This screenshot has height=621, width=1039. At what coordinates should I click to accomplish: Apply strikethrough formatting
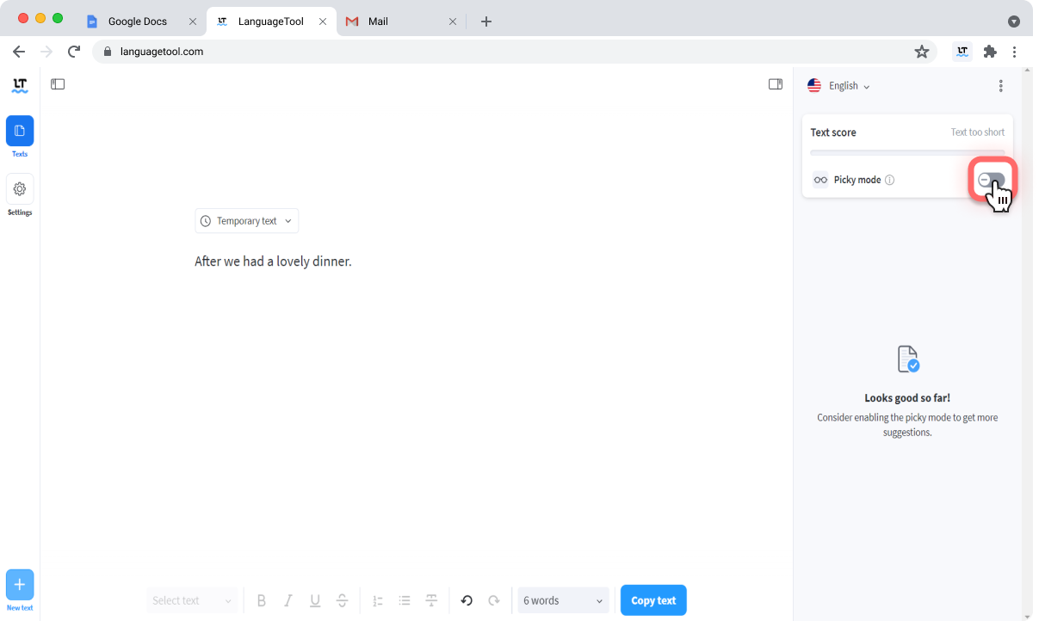342,600
